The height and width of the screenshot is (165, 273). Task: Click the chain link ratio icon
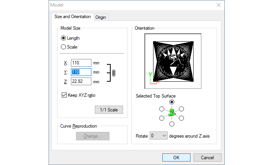pyautogui.click(x=114, y=73)
